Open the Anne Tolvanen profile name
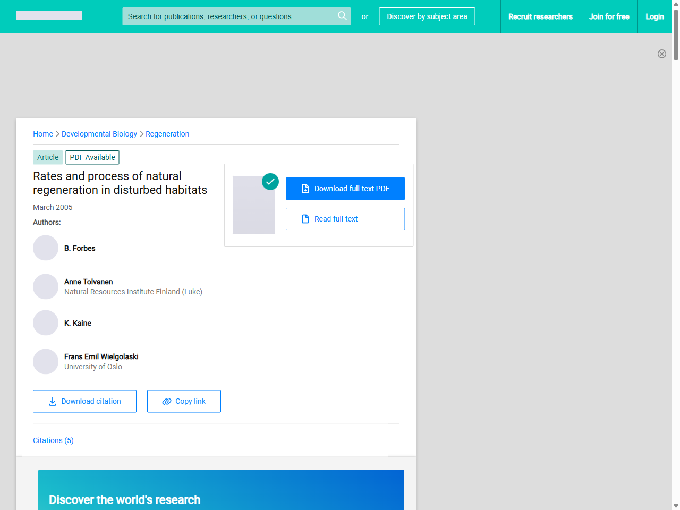The height and width of the screenshot is (510, 680). point(89,282)
